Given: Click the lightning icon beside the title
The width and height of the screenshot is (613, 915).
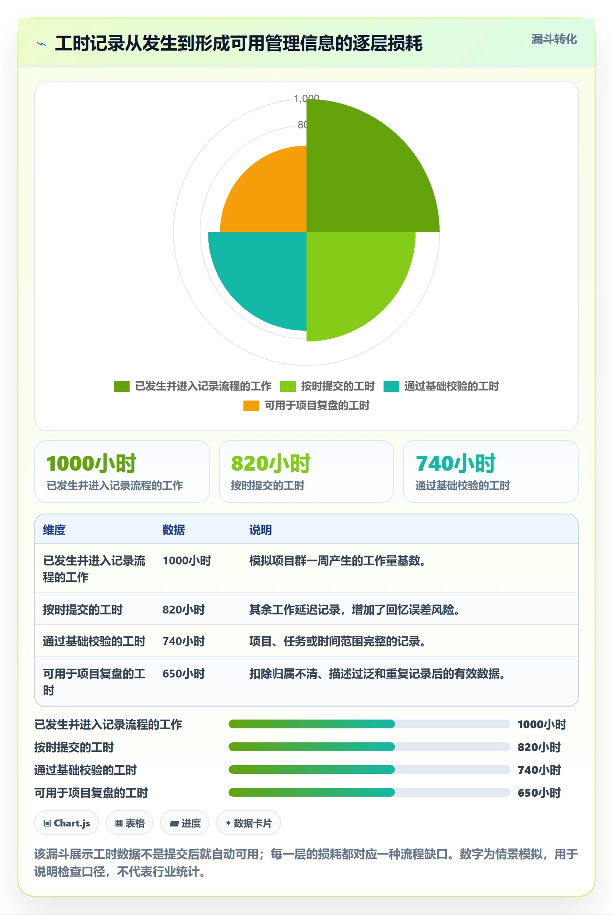Looking at the screenshot, I should pyautogui.click(x=42, y=44).
